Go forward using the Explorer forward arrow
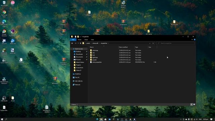The width and height of the screenshot is (215, 121). tap(76, 43)
